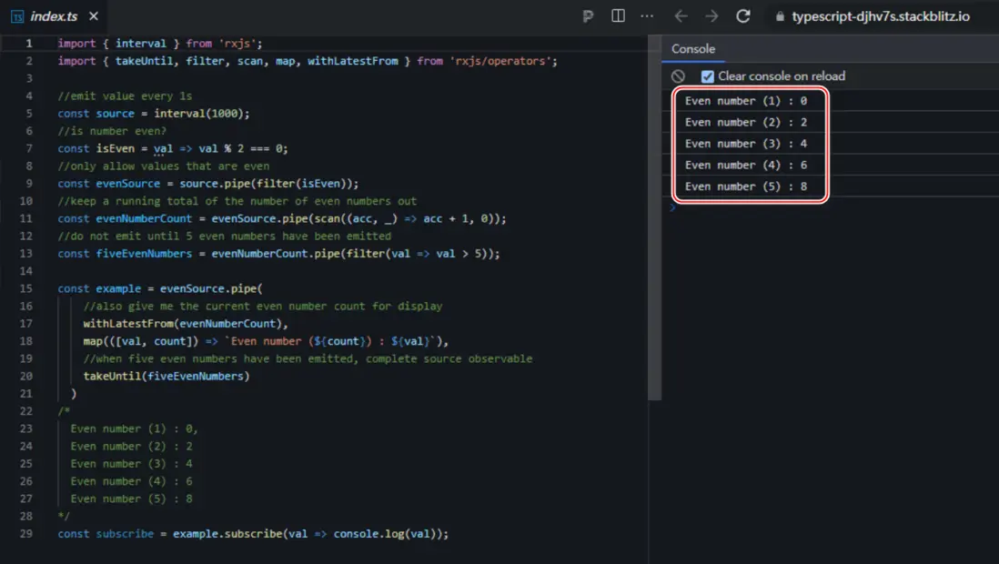Click the "Even number (1) : 0" console entry
The image size is (999, 564).
point(746,101)
